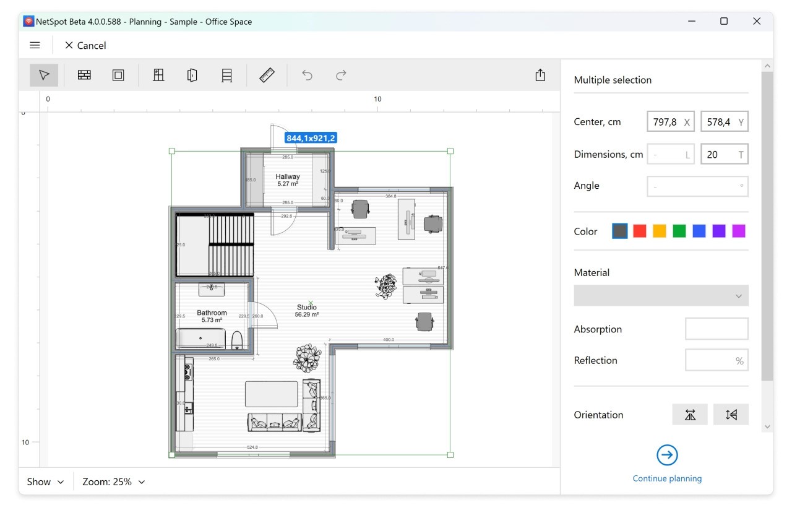This screenshot has width=792, height=510.
Task: Select the room rectangle tool
Action: [118, 75]
